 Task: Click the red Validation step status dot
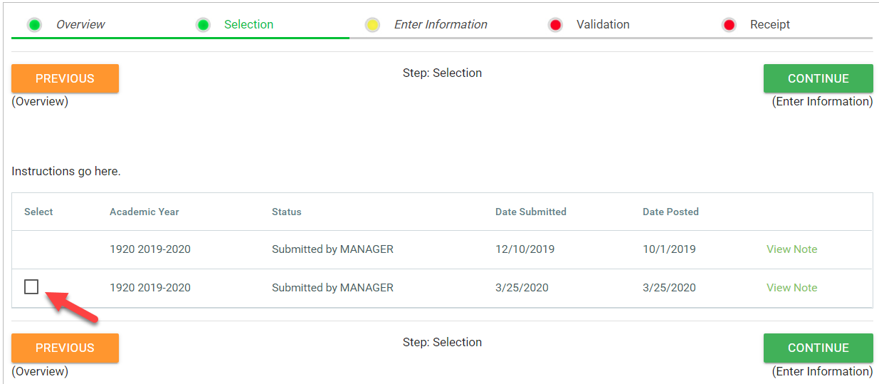[x=555, y=25]
